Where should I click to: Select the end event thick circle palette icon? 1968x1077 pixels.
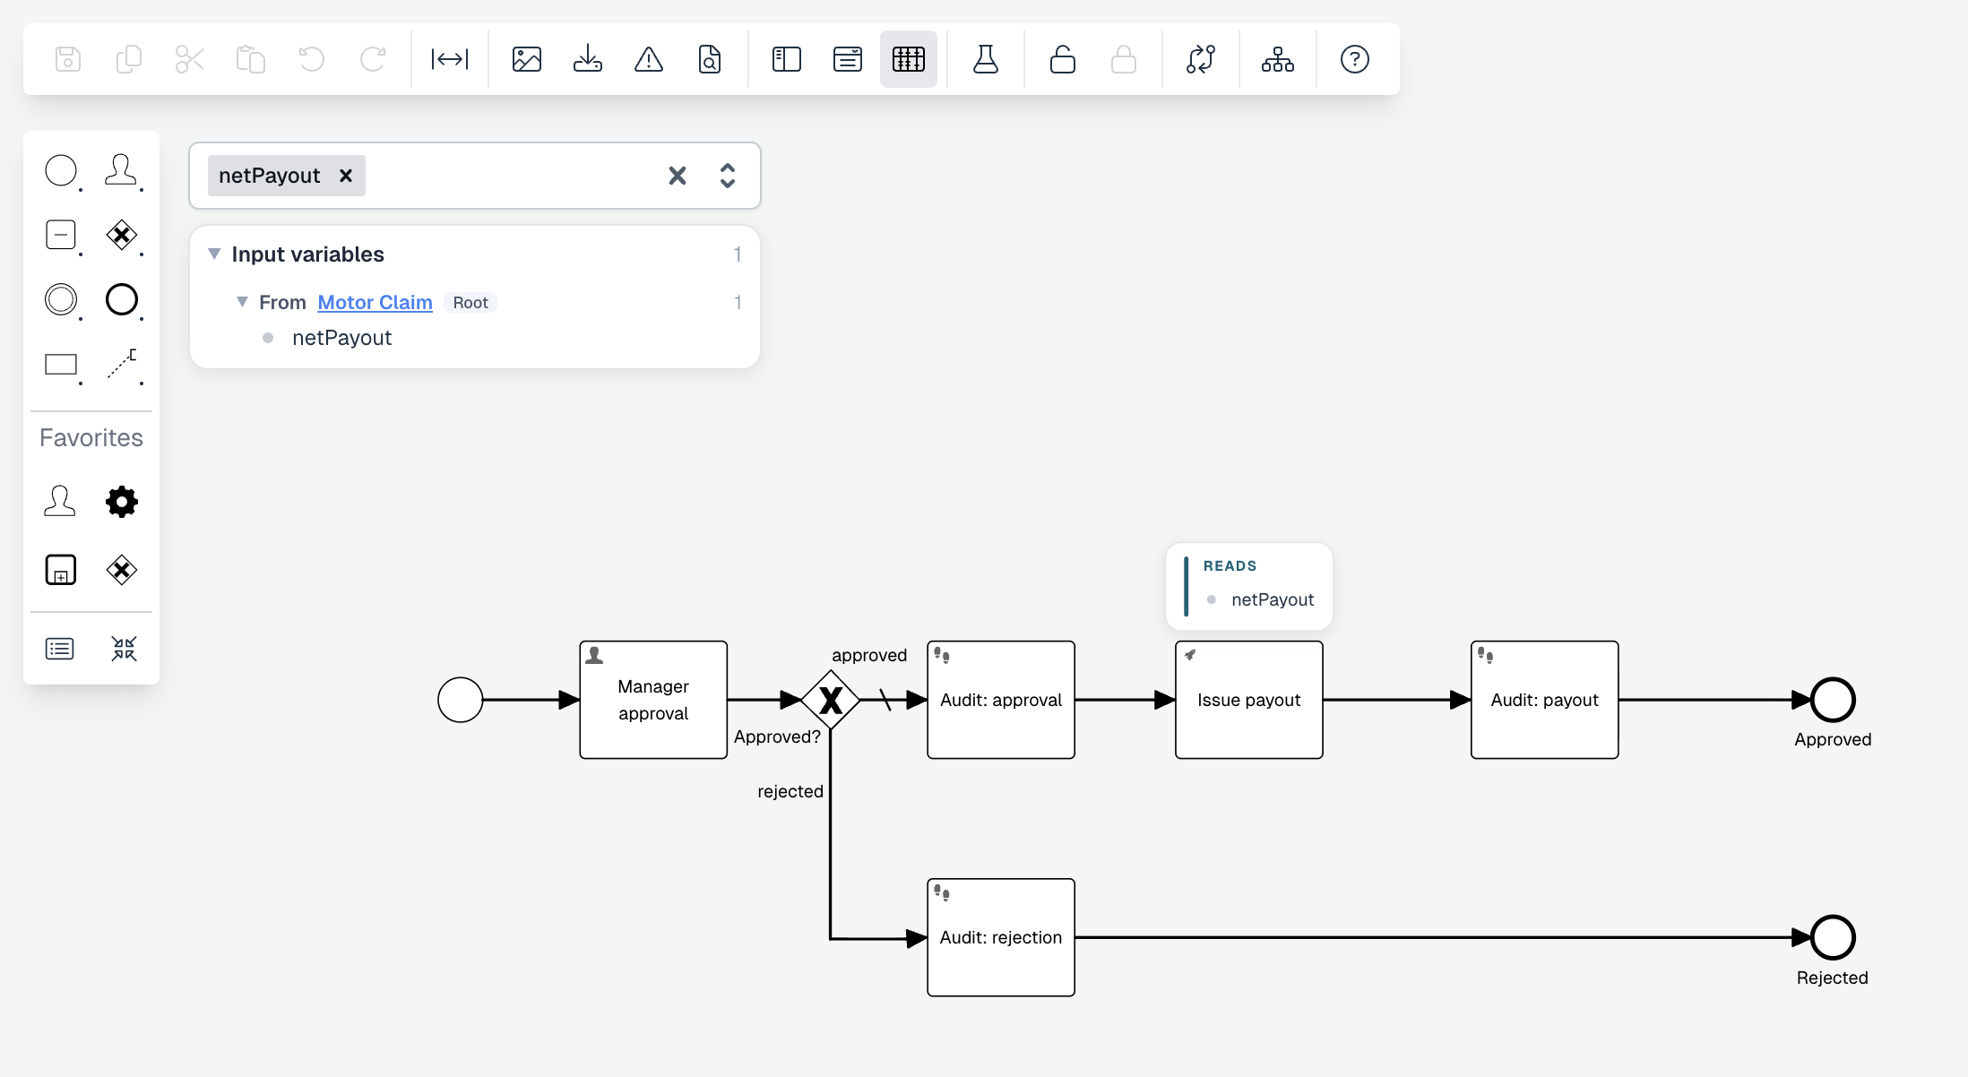tap(122, 299)
